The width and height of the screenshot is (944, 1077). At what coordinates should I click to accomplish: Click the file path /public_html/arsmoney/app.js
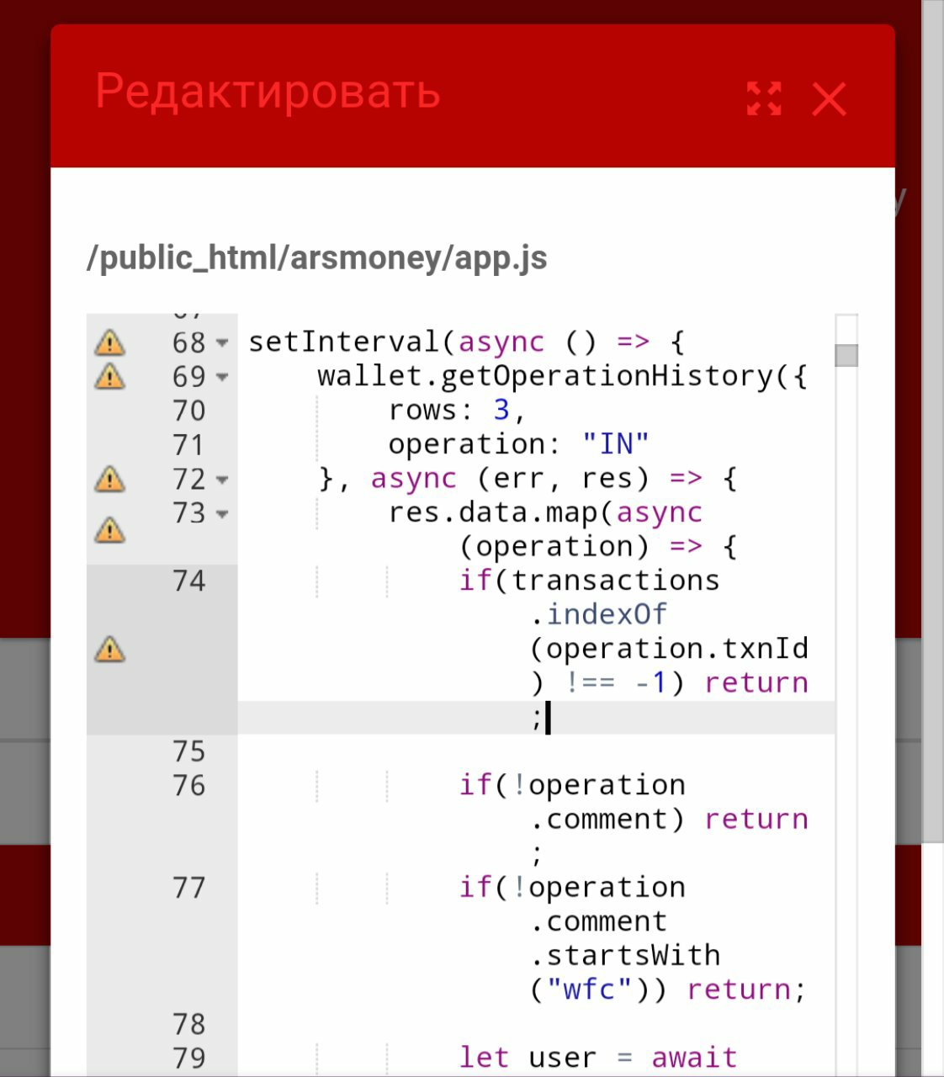pos(317,258)
